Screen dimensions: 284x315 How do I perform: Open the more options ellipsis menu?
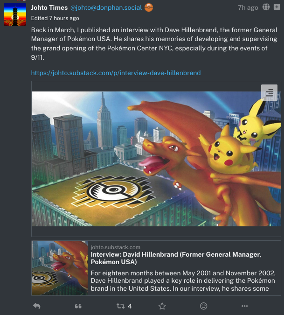tap(244, 306)
